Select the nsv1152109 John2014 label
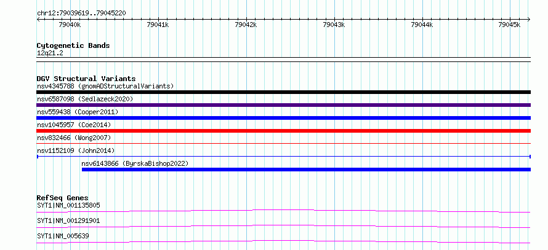 [x=76, y=150]
